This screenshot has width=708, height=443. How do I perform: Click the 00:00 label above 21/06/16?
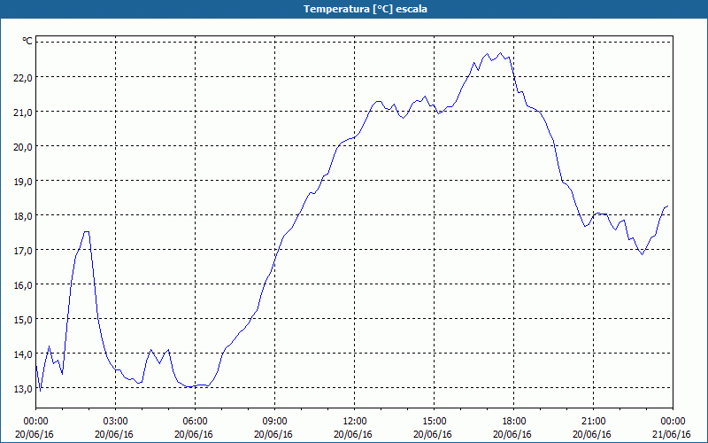click(x=673, y=422)
